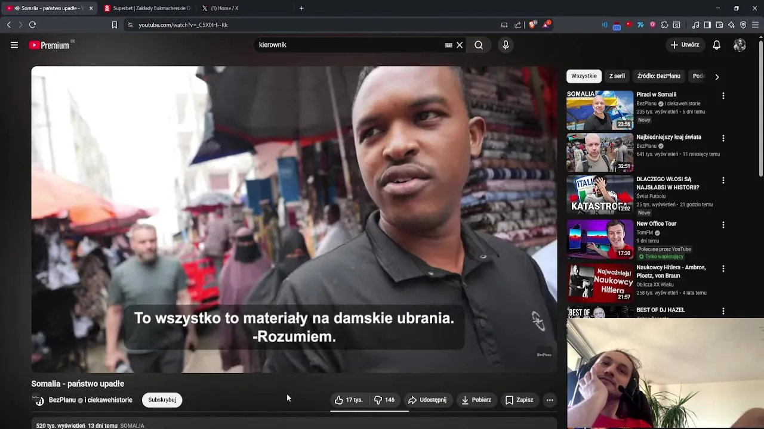The width and height of the screenshot is (764, 429).
Task: Open the on-screen keyboard in search
Action: pyautogui.click(x=448, y=45)
